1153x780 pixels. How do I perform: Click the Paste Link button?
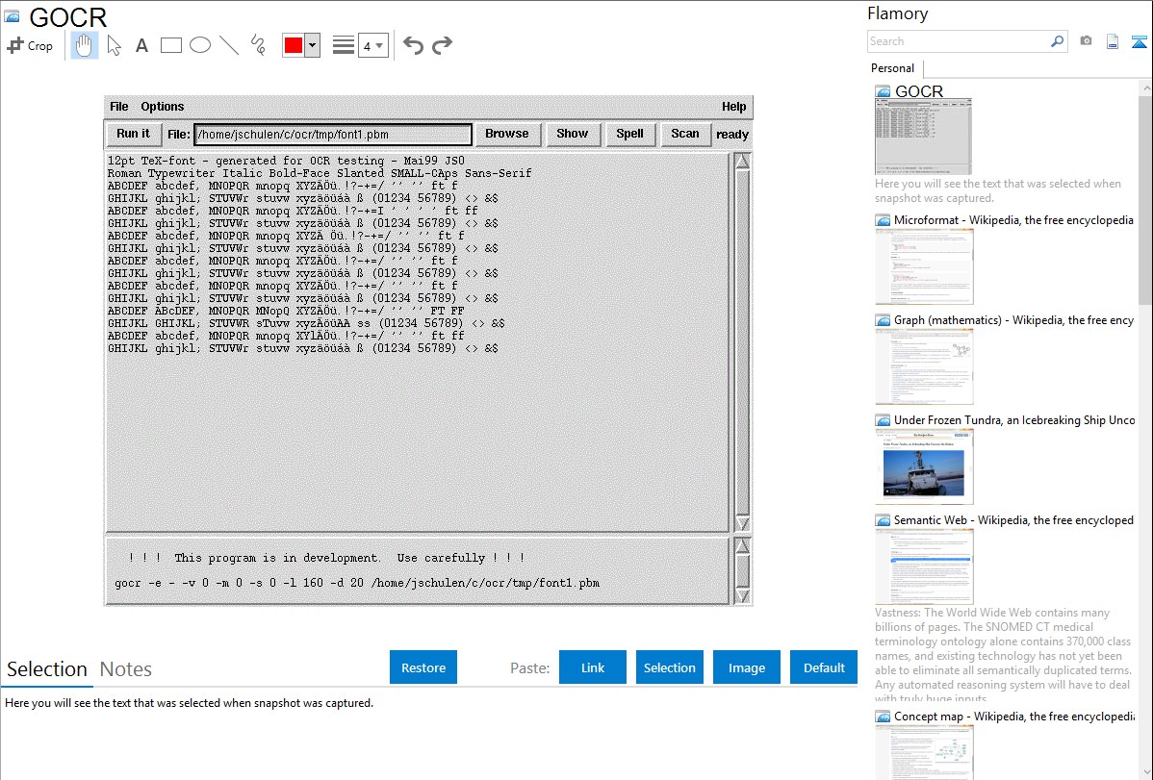click(593, 667)
